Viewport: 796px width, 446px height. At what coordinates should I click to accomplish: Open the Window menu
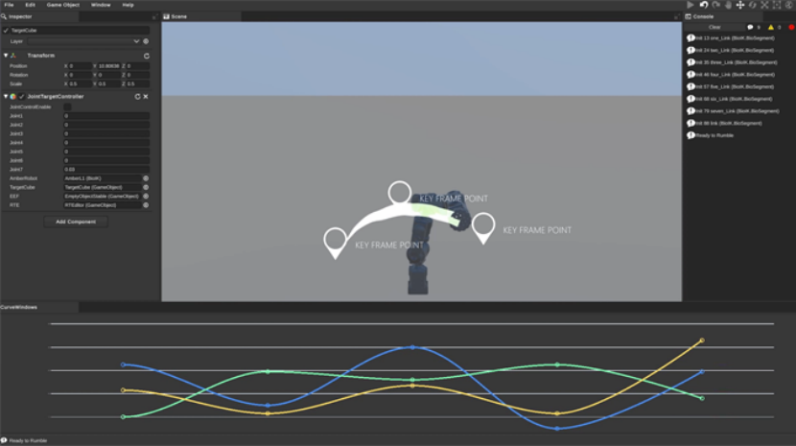click(101, 5)
